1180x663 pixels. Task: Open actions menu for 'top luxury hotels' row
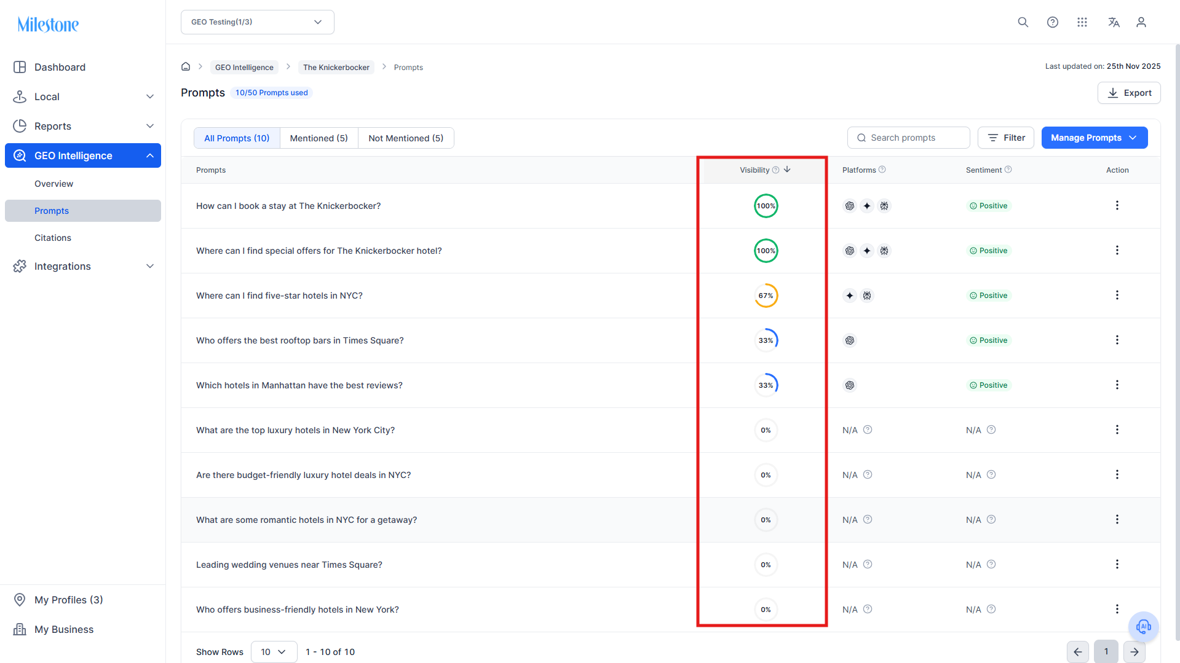click(x=1117, y=430)
